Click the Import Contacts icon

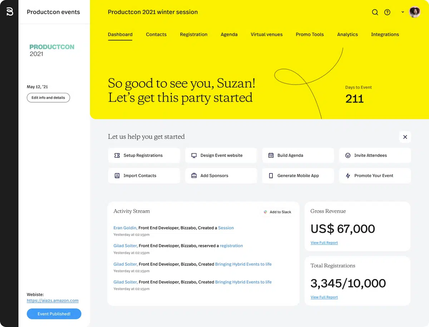(x=117, y=176)
